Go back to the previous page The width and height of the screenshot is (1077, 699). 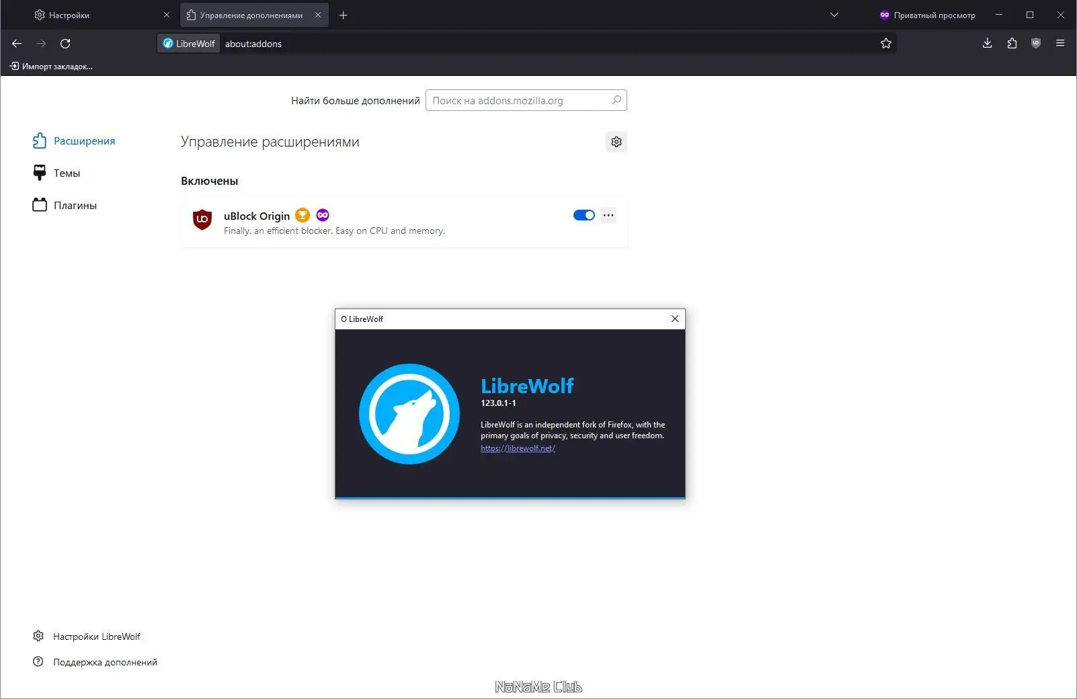17,44
